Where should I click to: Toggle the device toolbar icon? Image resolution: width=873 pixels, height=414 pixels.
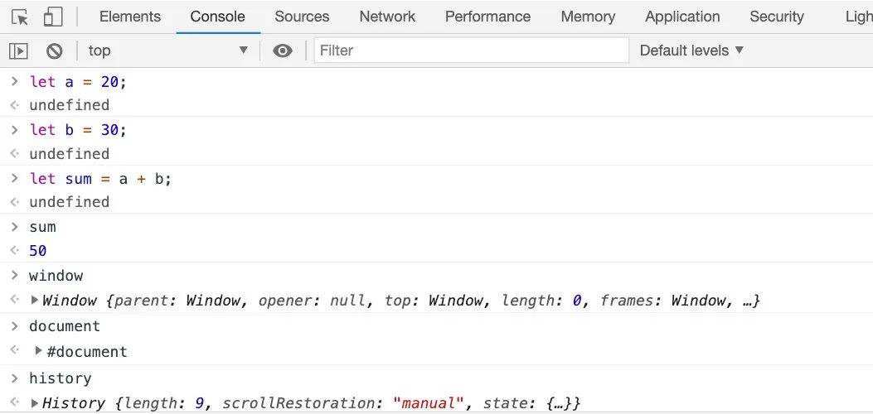pyautogui.click(x=53, y=17)
